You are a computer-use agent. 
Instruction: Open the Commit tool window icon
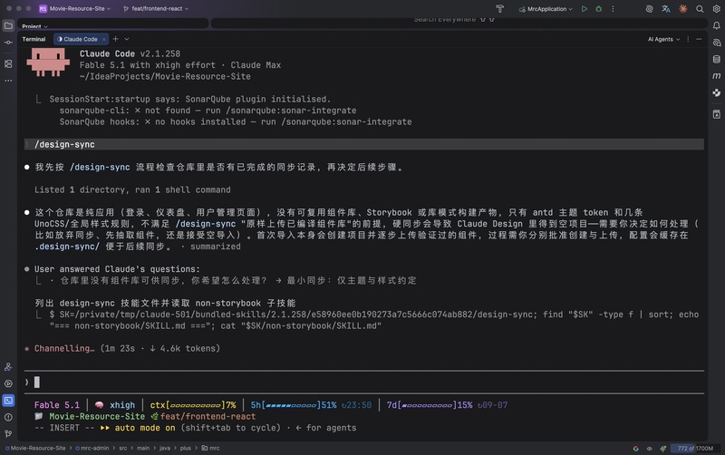click(x=8, y=43)
